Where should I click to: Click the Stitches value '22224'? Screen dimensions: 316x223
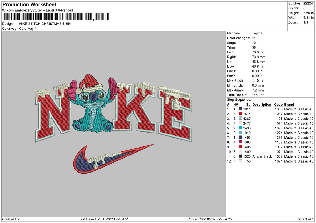tap(308, 3)
